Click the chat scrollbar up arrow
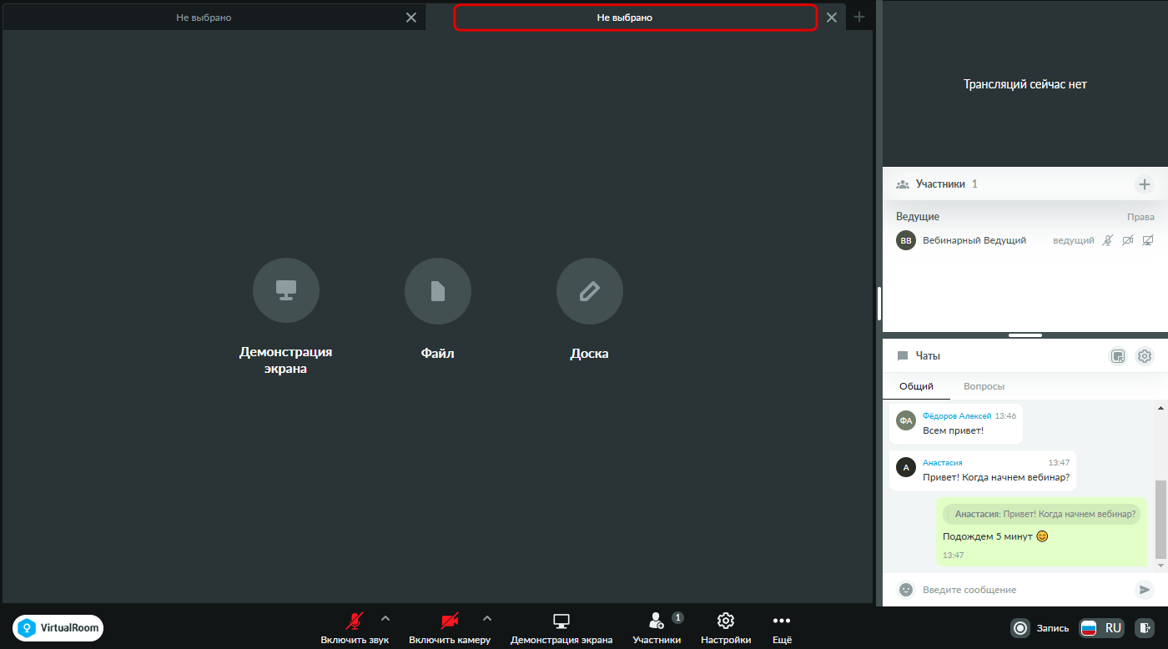1168x649 pixels. pyautogui.click(x=1160, y=408)
